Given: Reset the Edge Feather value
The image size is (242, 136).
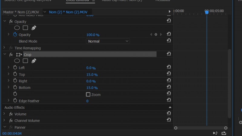Looking at the screenshot, I should [x=169, y=100].
